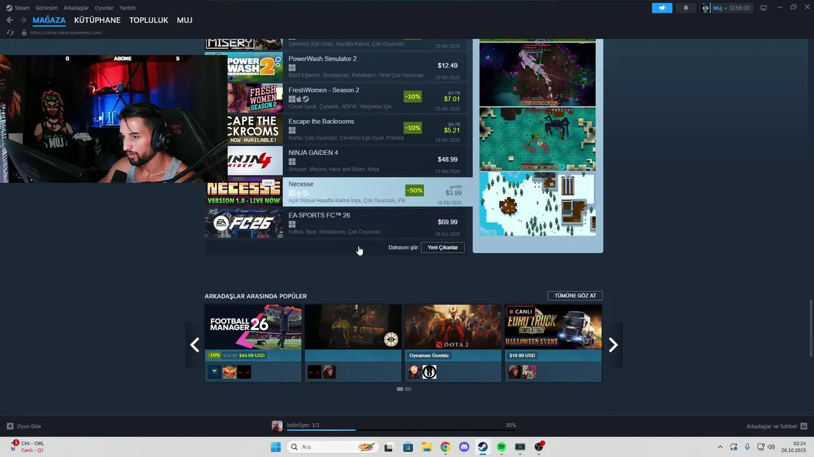Click the $69.99 EA FC 26 price
The height and width of the screenshot is (457, 814).
click(x=448, y=222)
